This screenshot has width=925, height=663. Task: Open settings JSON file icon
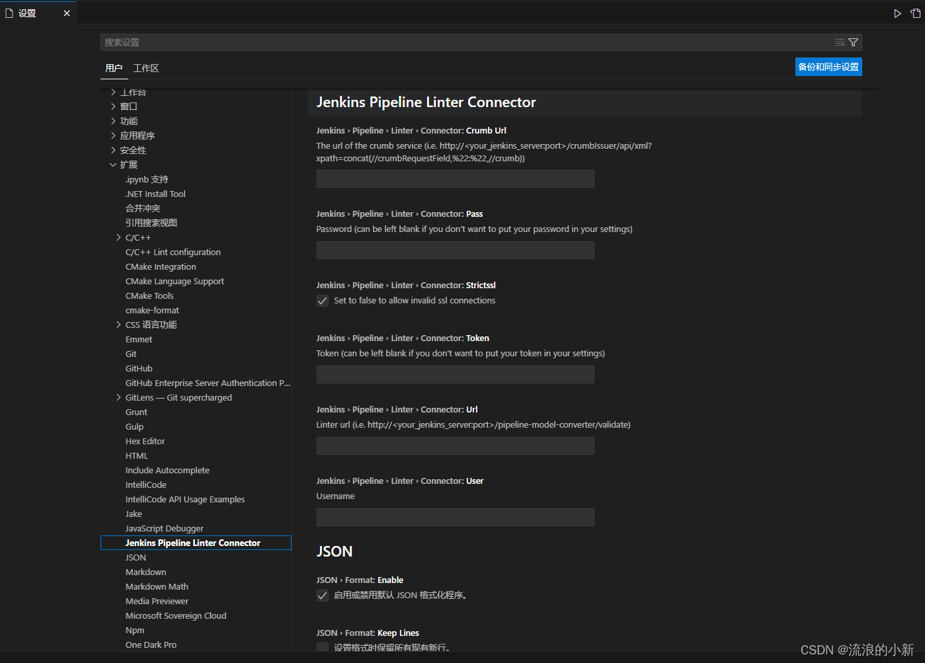click(x=915, y=13)
